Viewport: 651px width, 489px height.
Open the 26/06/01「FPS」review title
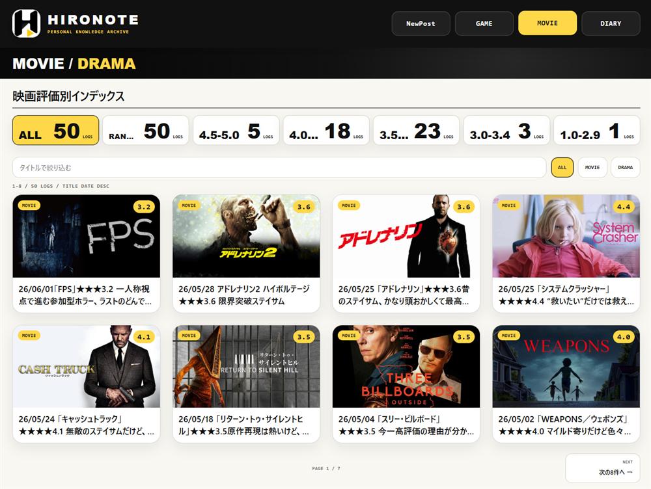click(x=85, y=295)
